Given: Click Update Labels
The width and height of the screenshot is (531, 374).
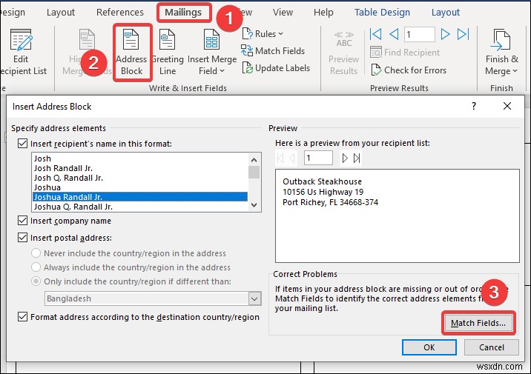Looking at the screenshot, I should (x=276, y=68).
